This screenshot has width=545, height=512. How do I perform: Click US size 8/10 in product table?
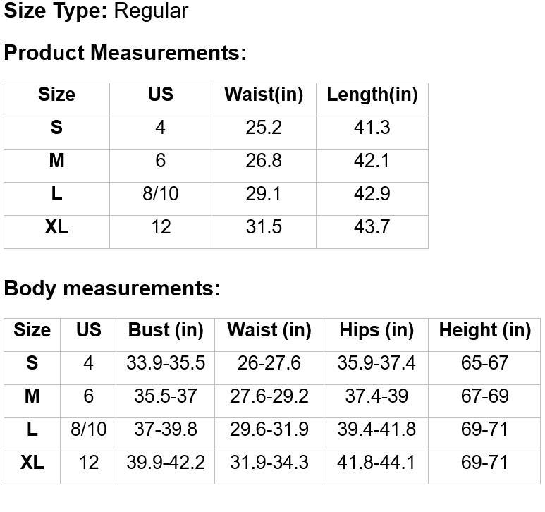[161, 194]
